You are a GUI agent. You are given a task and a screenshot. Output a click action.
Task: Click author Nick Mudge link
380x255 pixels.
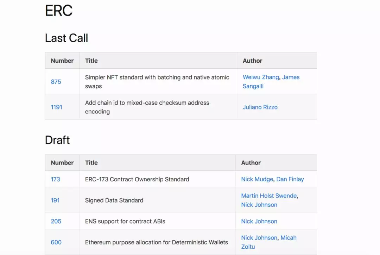257,179
